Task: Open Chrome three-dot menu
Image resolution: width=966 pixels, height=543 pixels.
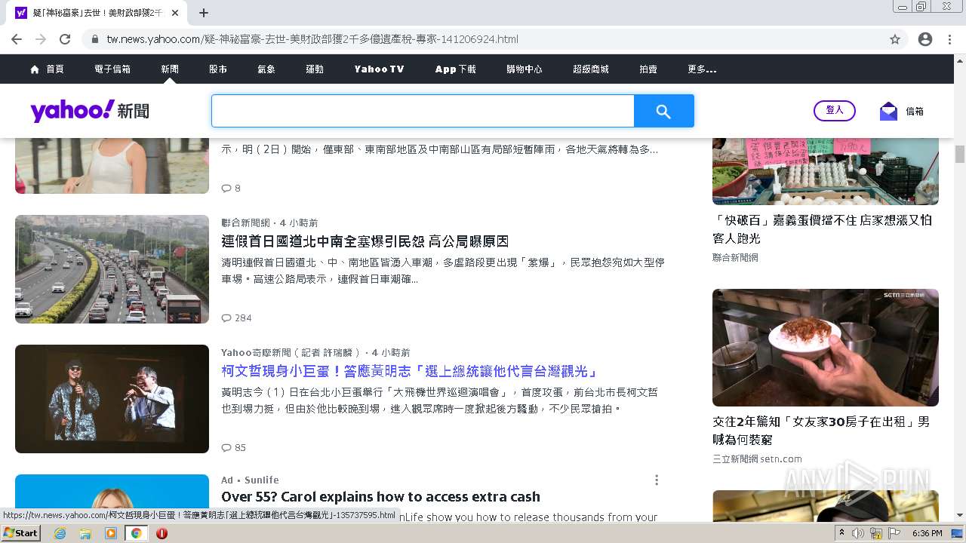Action: pos(949,39)
